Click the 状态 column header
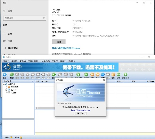This screenshot has width=155, height=139. pos(38,82)
